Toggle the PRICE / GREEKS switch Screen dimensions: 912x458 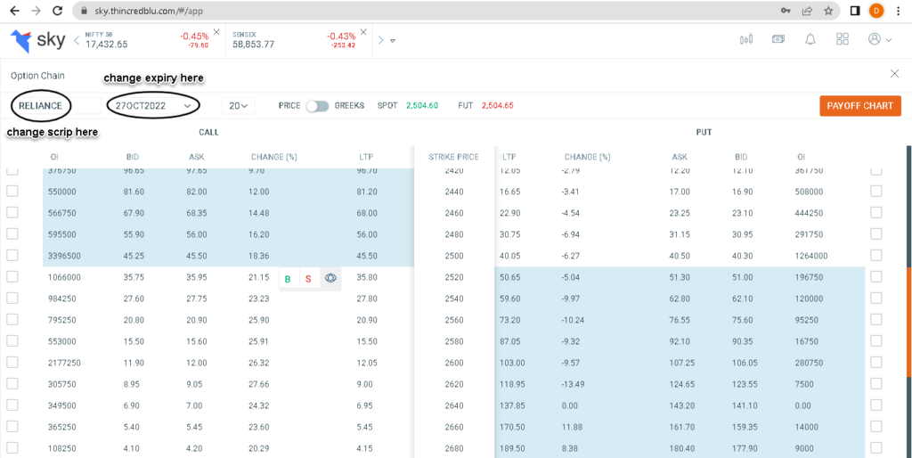coord(318,105)
